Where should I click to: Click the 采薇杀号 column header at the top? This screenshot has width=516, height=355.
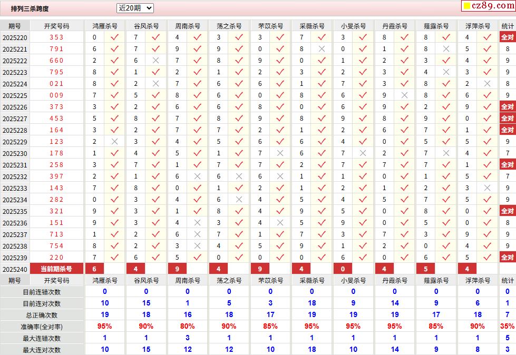click(x=312, y=26)
